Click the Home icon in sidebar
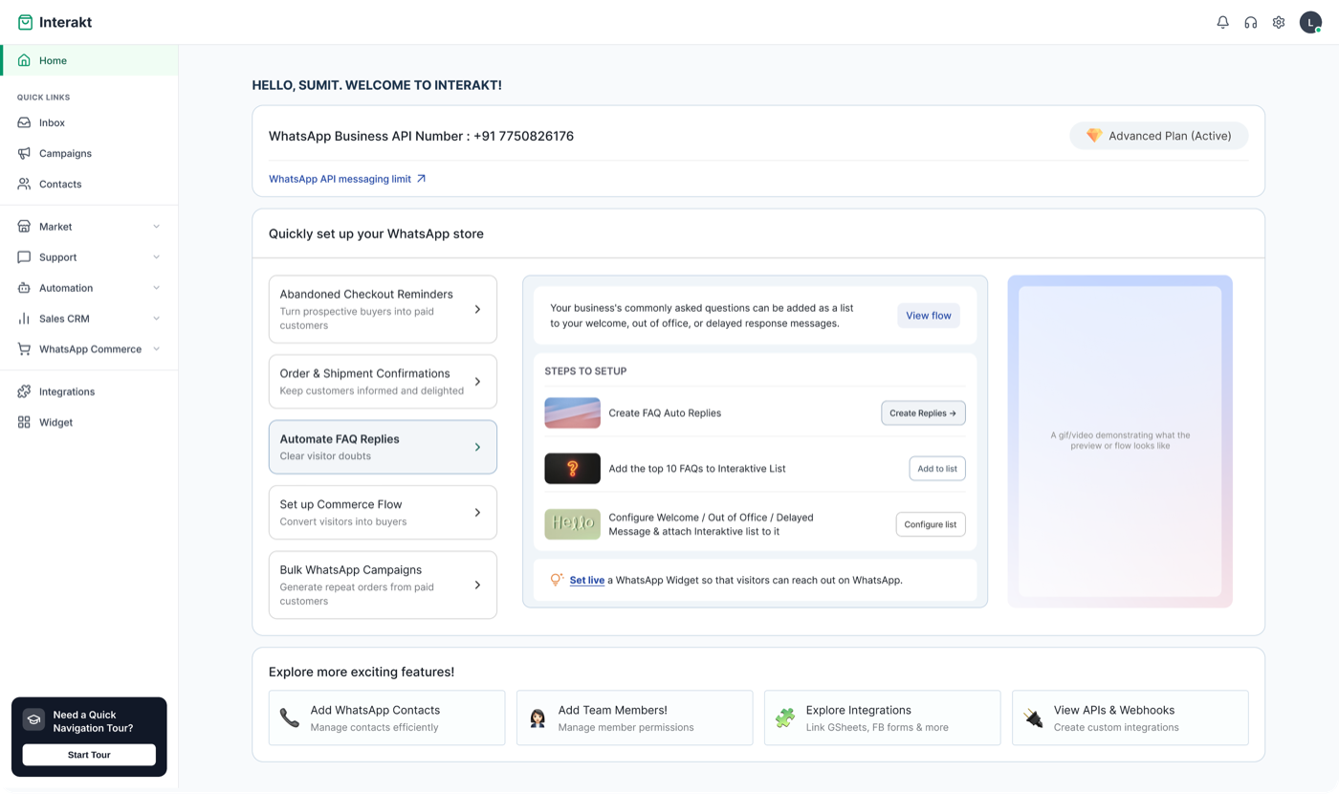 pos(24,60)
